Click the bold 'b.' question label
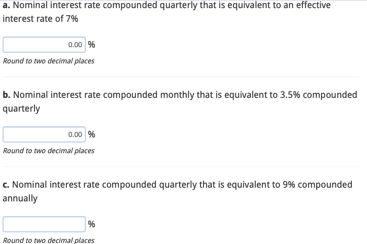Screen dimensions: 367x244 (7, 95)
